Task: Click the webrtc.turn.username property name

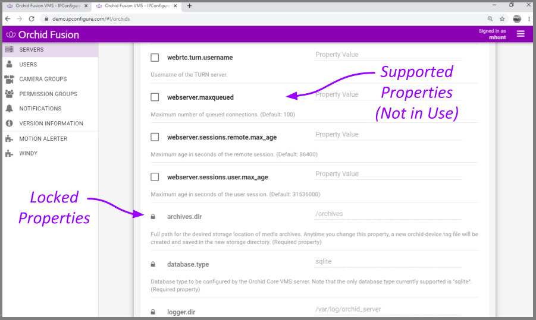Action: point(200,58)
